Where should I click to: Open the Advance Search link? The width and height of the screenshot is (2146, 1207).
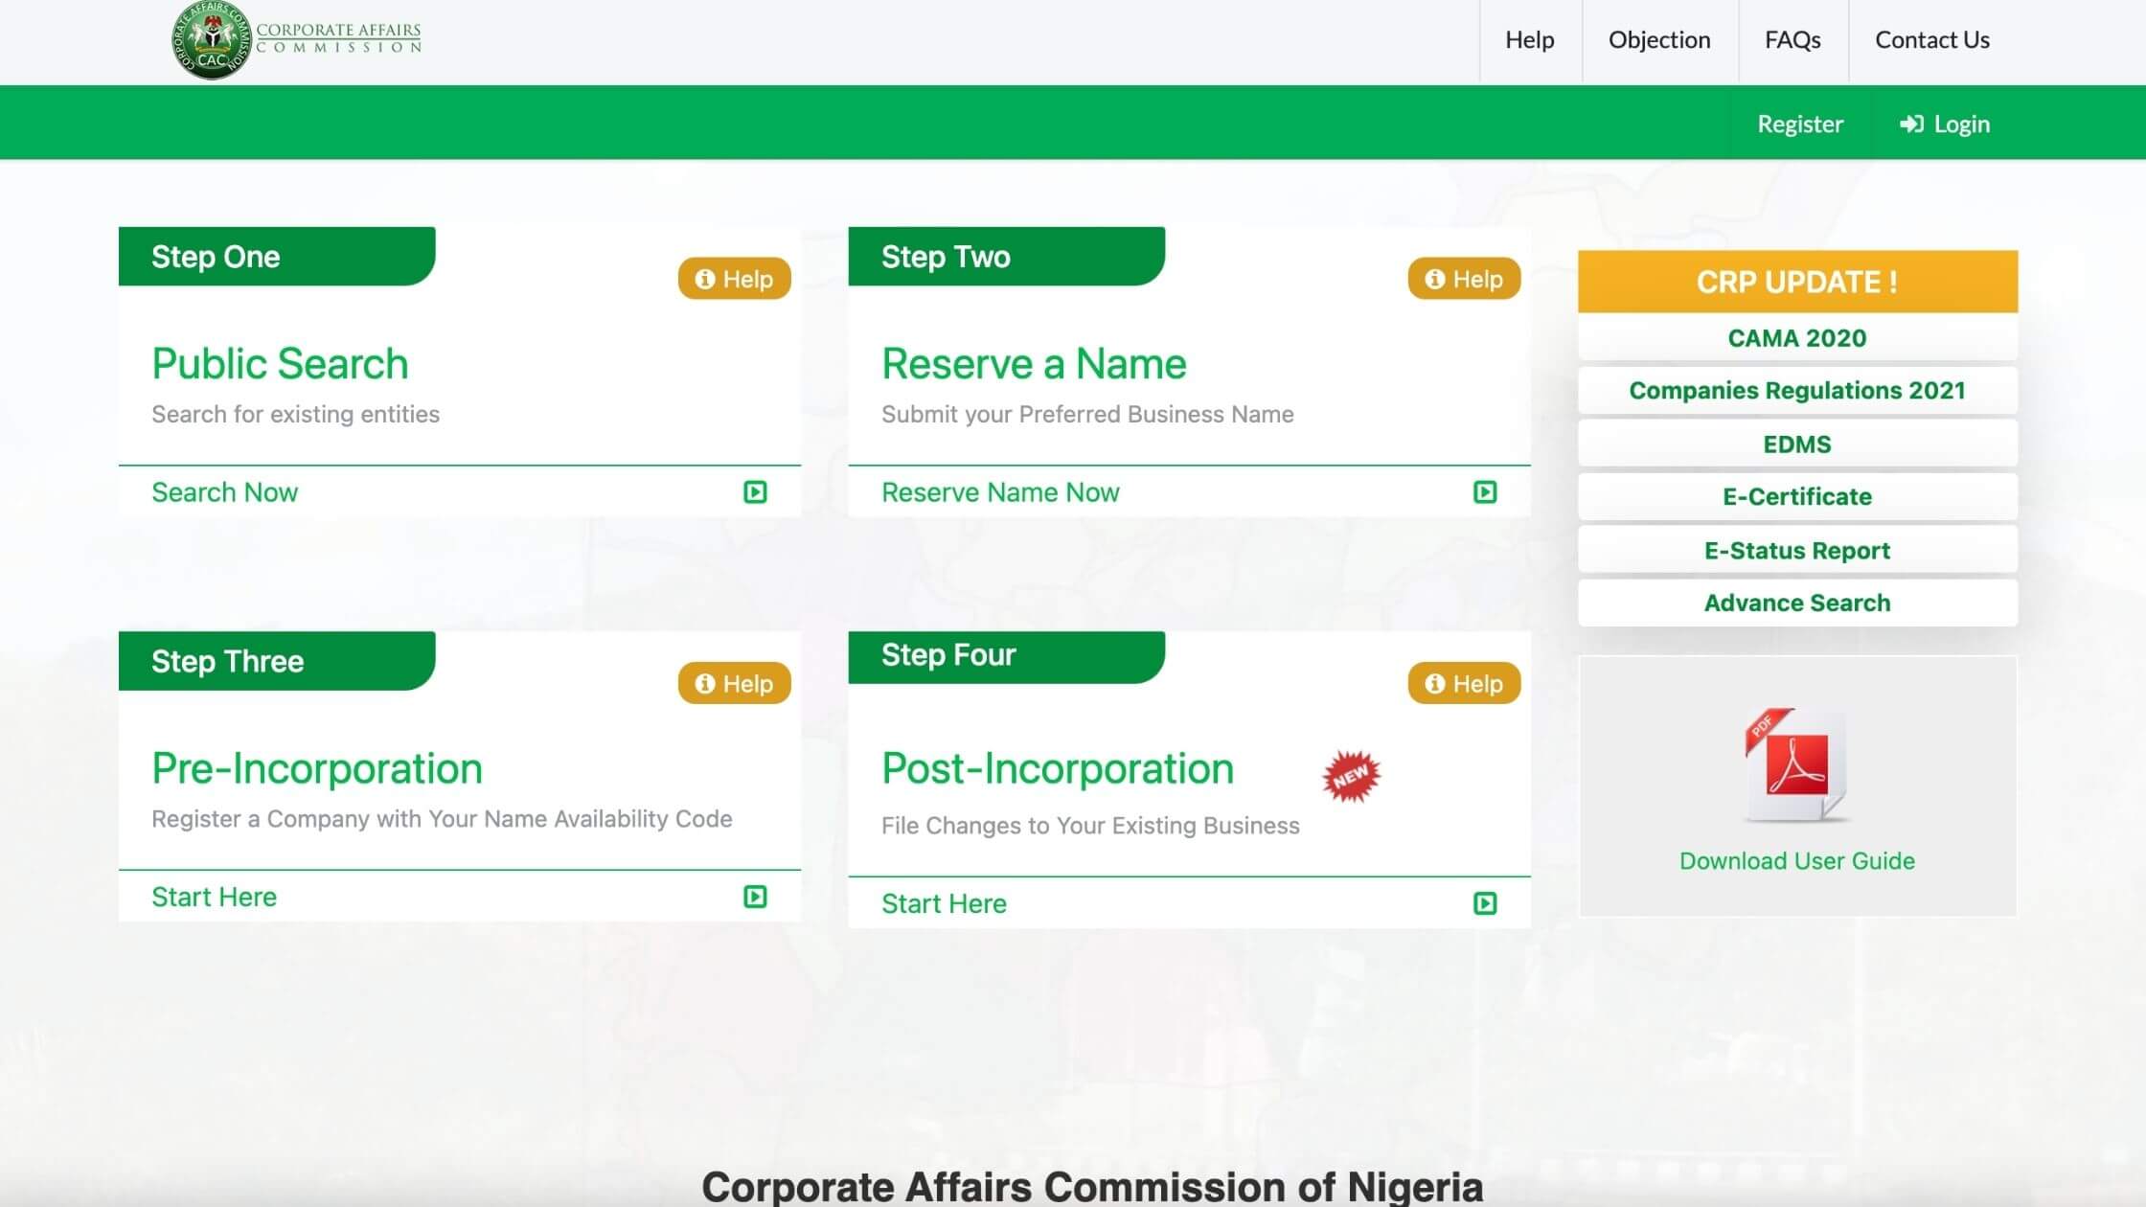click(1797, 603)
